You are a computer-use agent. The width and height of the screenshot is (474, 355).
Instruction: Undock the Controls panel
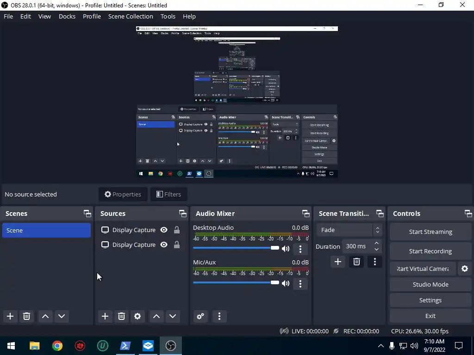[468, 214]
